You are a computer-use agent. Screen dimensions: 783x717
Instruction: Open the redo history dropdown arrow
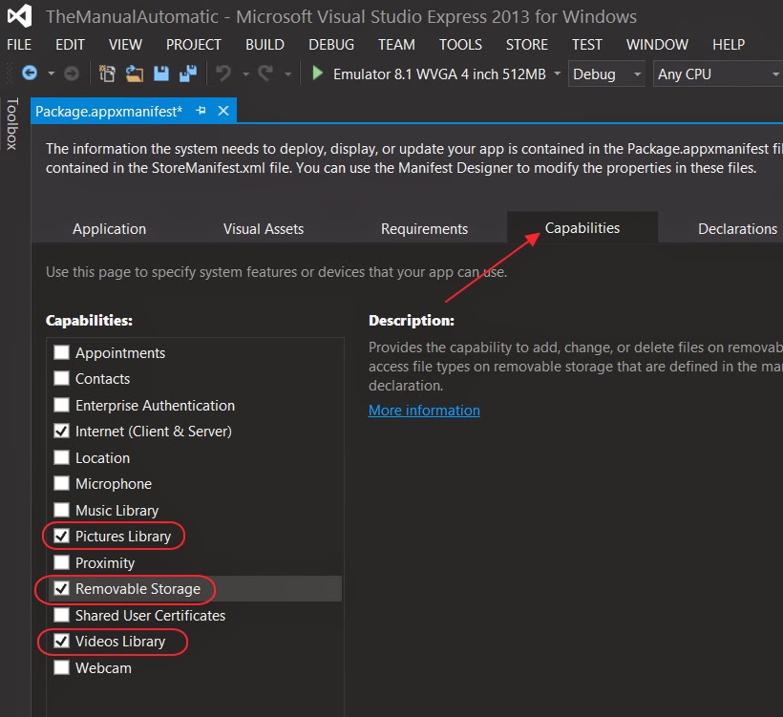287,74
